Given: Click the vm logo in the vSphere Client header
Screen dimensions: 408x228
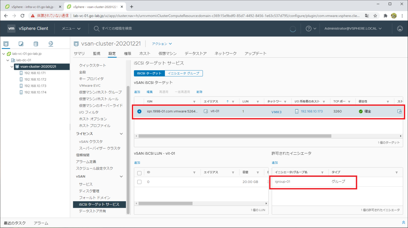Looking at the screenshot, I should pos(11,28).
